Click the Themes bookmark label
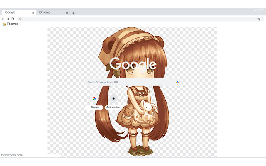The width and height of the screenshot is (266, 166). [13, 24]
